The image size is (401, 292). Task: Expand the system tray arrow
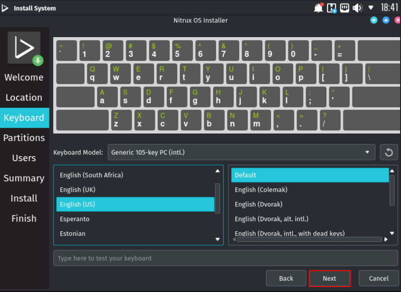tap(371, 8)
